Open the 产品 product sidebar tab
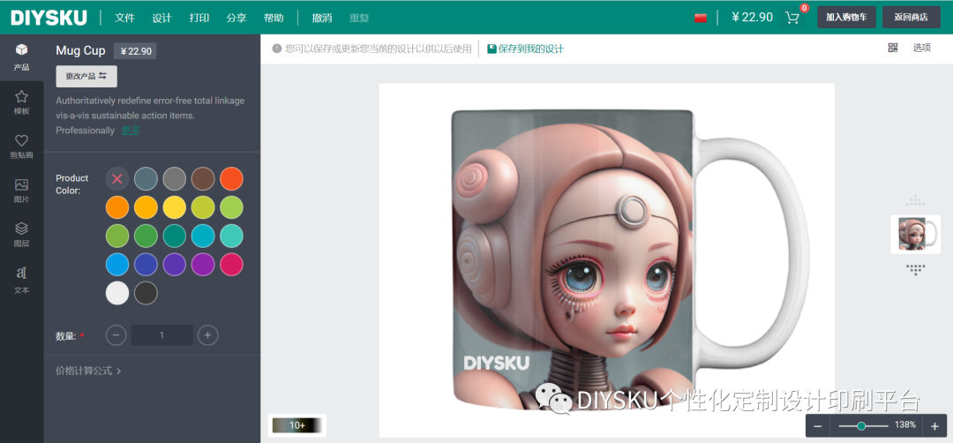The height and width of the screenshot is (443, 953). (x=21, y=57)
